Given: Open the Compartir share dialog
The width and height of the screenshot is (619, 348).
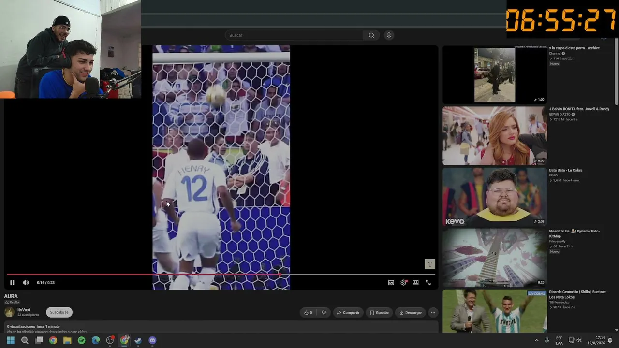Looking at the screenshot, I should 348,313.
